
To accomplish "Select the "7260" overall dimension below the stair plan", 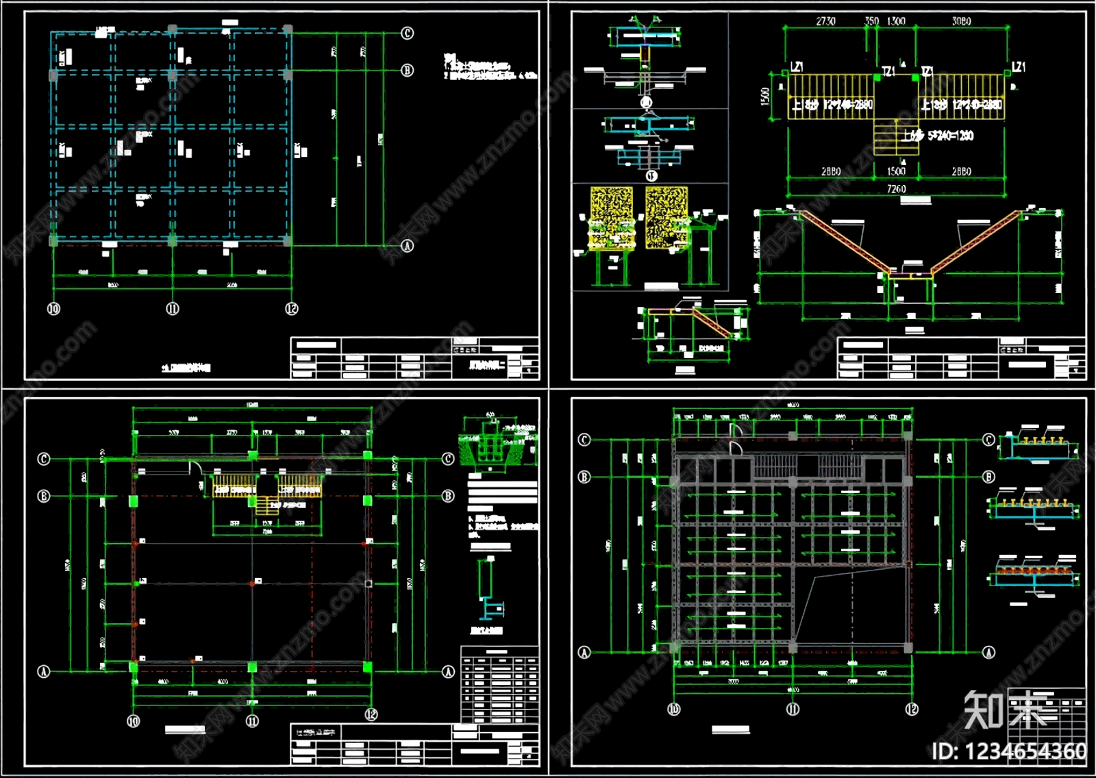I will click(x=896, y=188).
